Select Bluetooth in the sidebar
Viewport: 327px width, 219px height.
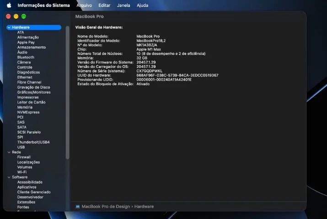(x=26, y=57)
